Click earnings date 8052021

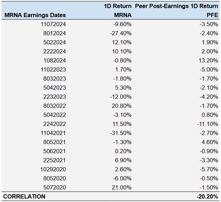click(54, 142)
